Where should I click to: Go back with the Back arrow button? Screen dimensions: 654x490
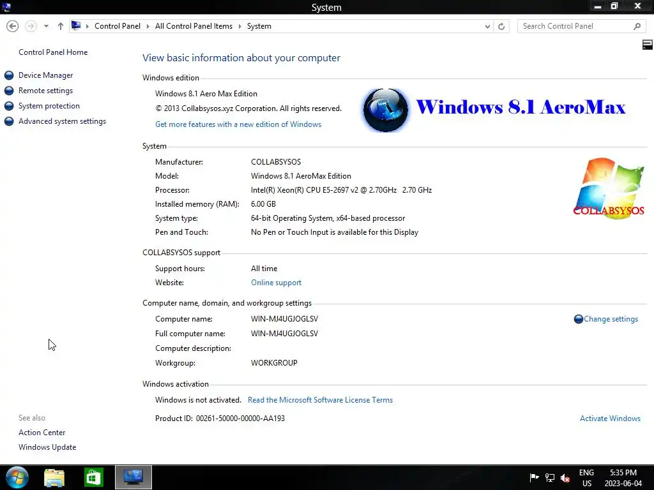(13, 26)
